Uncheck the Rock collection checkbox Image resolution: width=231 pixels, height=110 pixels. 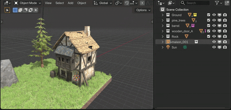coord(208,36)
